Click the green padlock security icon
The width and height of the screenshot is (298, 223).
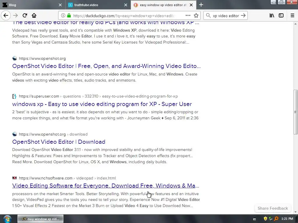tap(69, 16)
